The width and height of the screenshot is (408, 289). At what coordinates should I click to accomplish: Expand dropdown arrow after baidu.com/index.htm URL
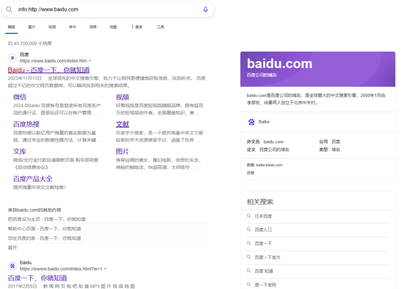(90, 61)
